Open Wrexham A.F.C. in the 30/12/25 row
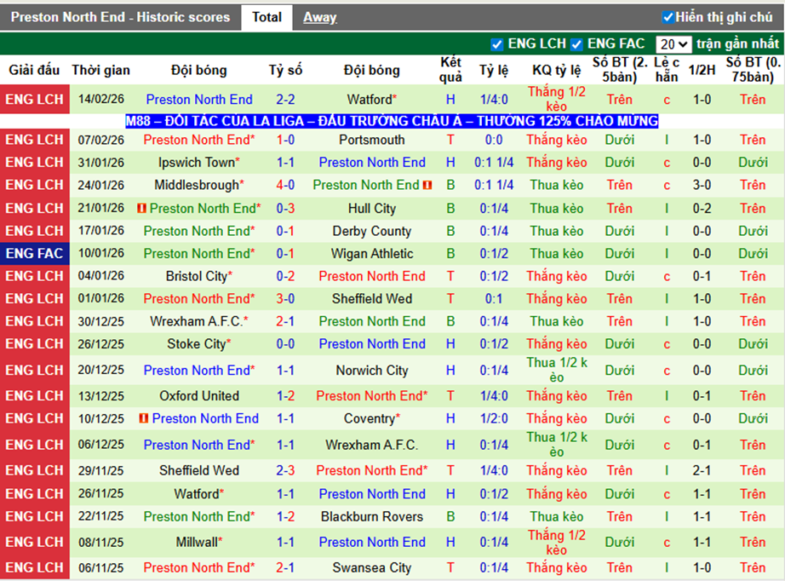Screen dimensions: 785x581 (198, 321)
